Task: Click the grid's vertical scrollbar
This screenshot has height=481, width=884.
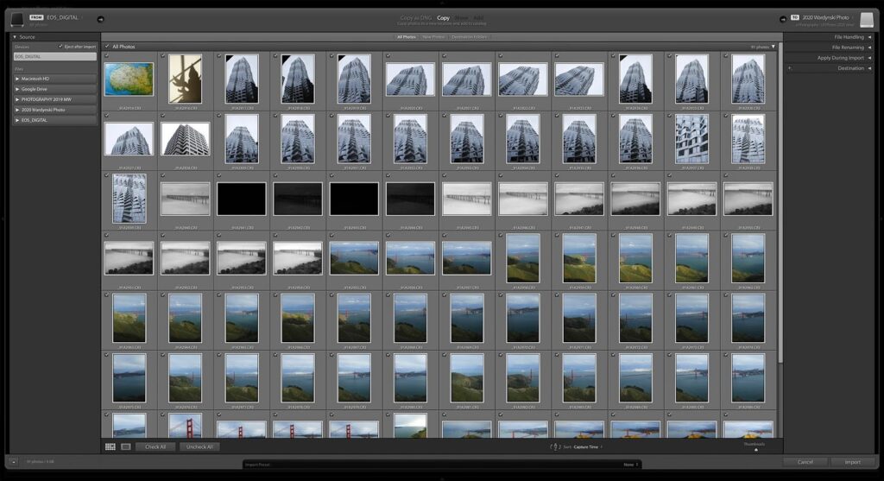Action: click(780, 203)
